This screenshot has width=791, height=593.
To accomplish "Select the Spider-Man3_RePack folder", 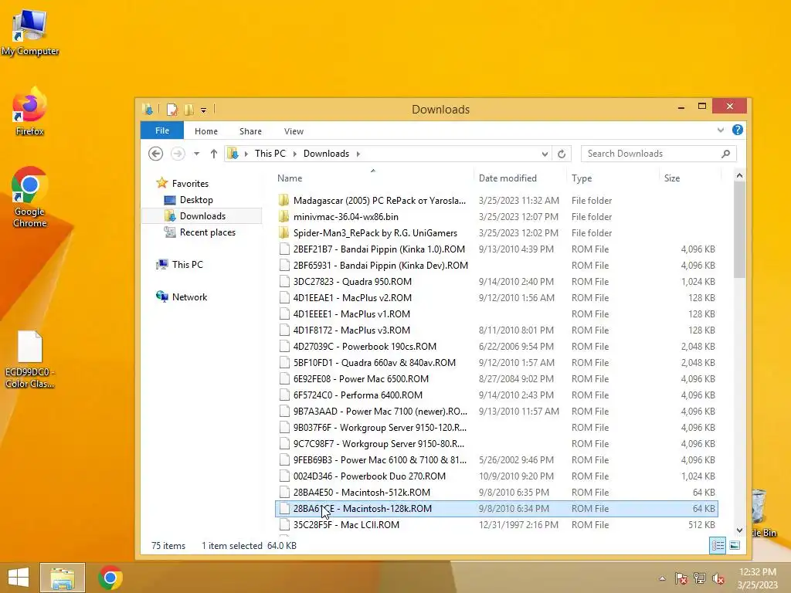I will (x=497, y=232).
